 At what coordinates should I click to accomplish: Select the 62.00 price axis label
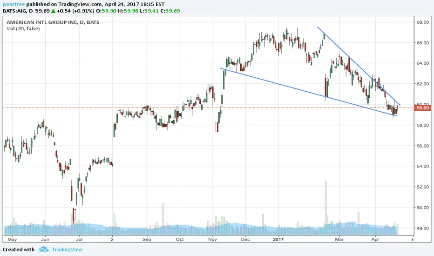pyautogui.click(x=423, y=84)
